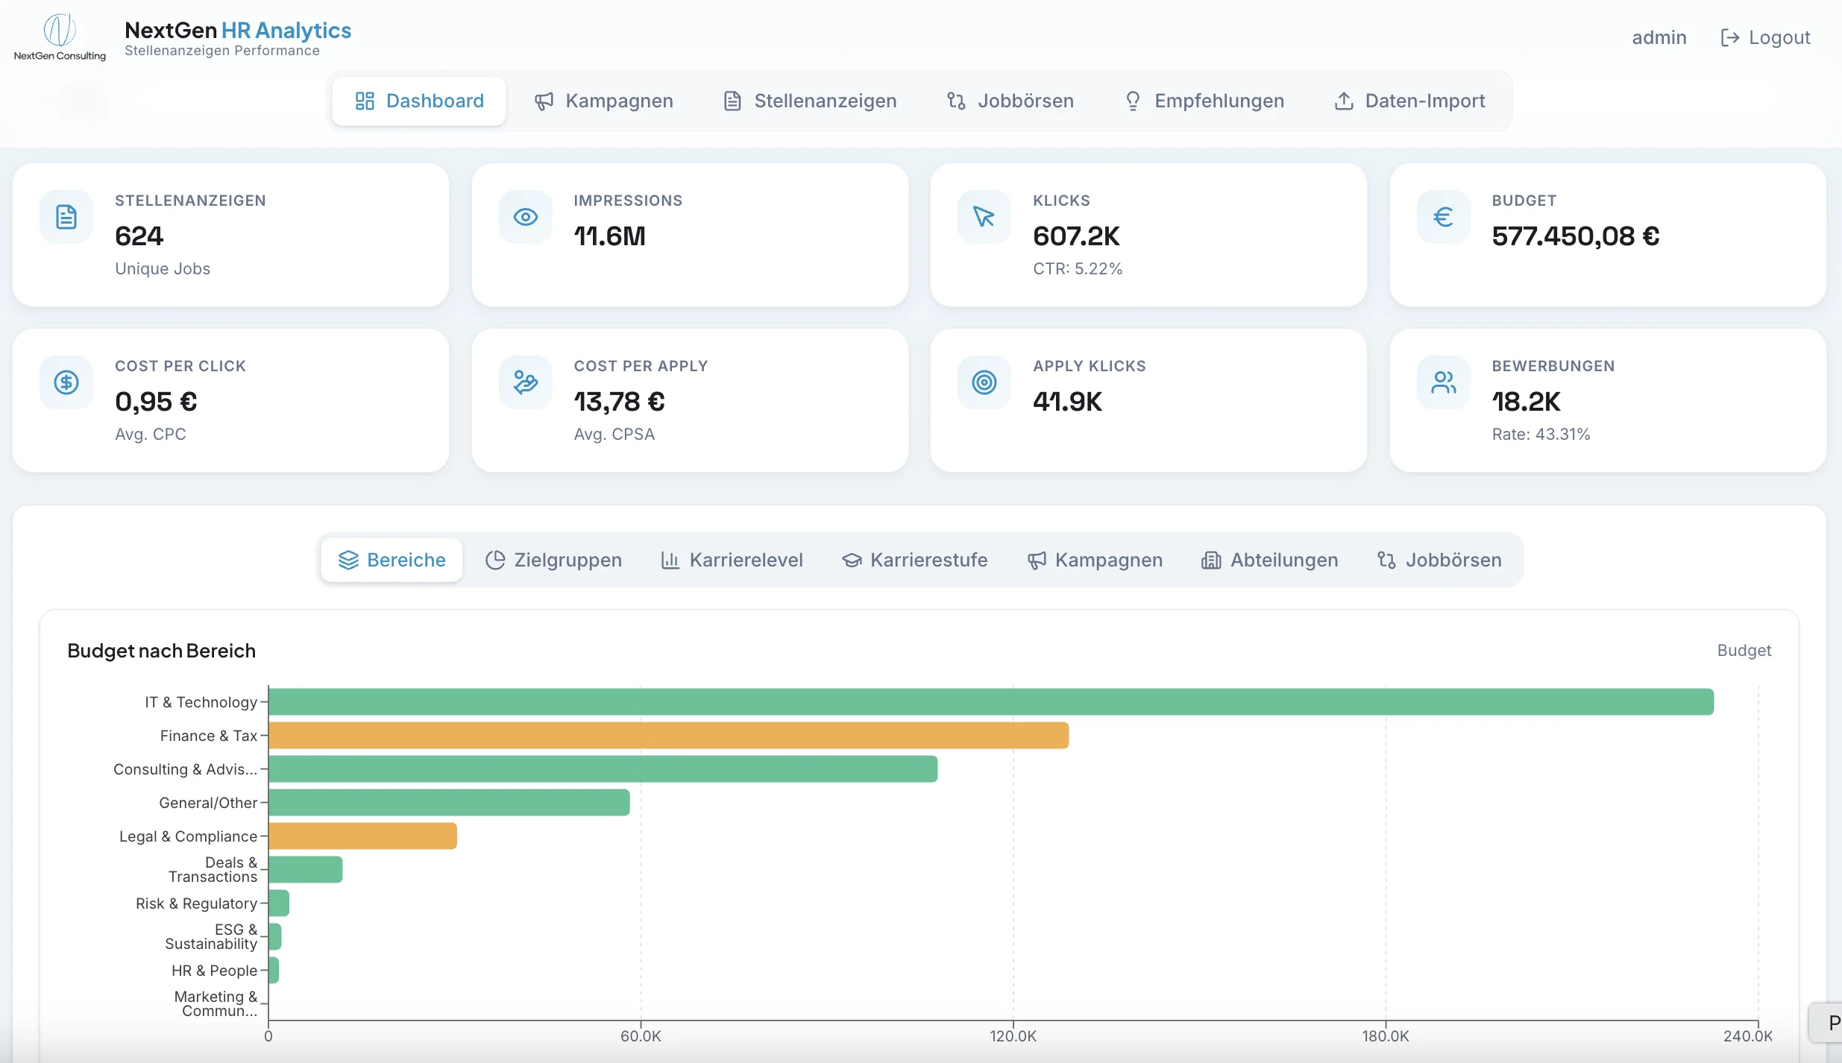
Task: Log out using the Logout button
Action: (1765, 37)
